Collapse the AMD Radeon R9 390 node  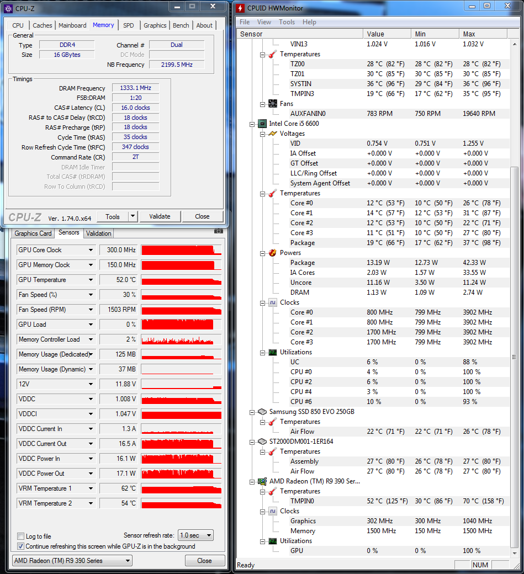[252, 482]
